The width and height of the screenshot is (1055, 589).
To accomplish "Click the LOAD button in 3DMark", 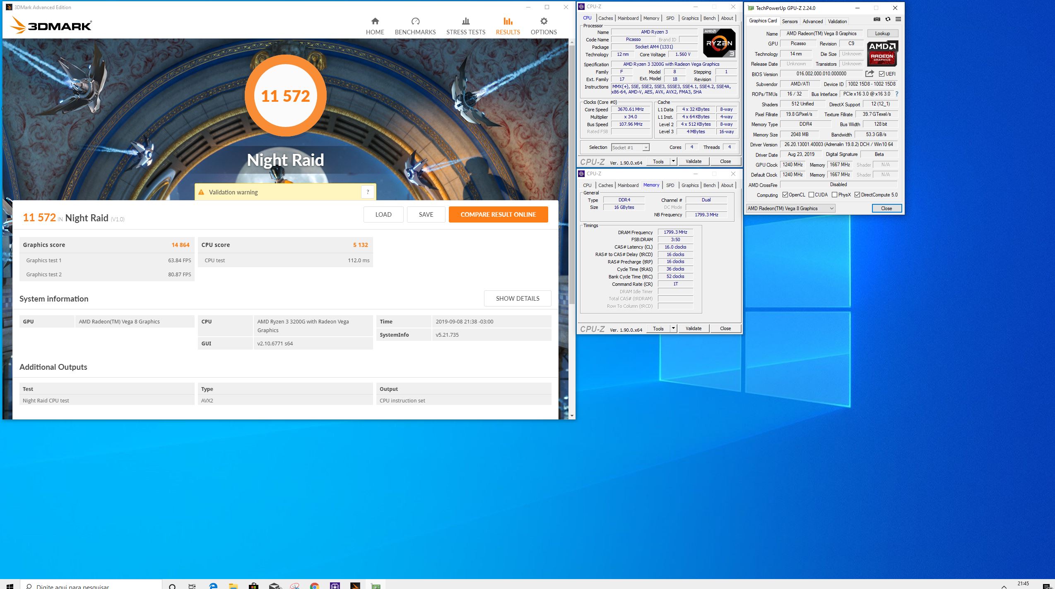I will [x=383, y=214].
